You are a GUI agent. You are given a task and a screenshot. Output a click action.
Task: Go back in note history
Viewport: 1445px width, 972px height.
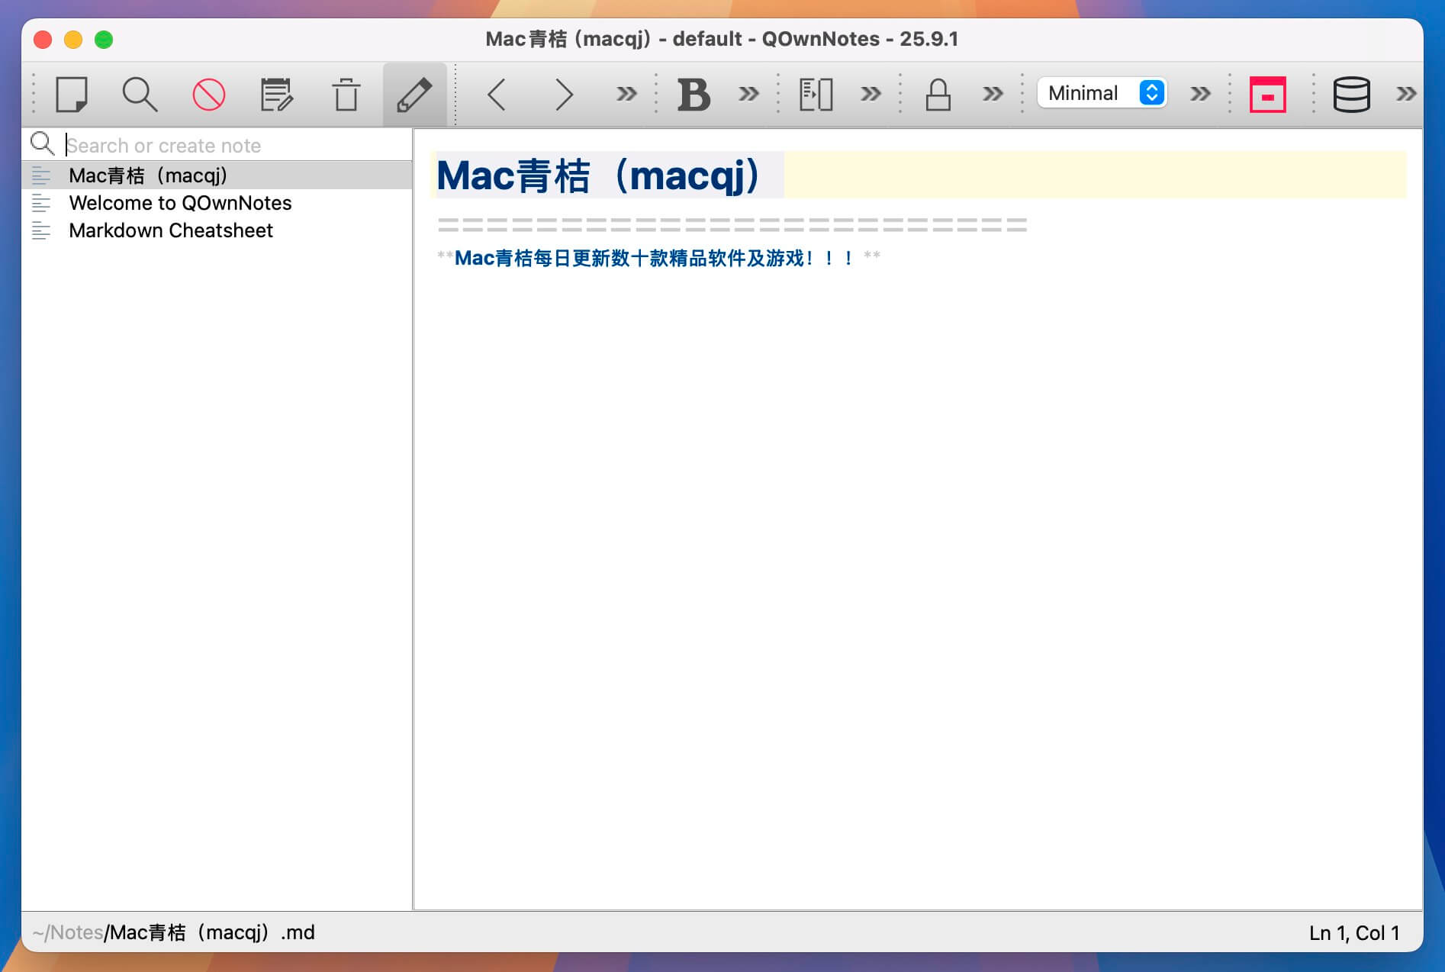pyautogui.click(x=497, y=95)
